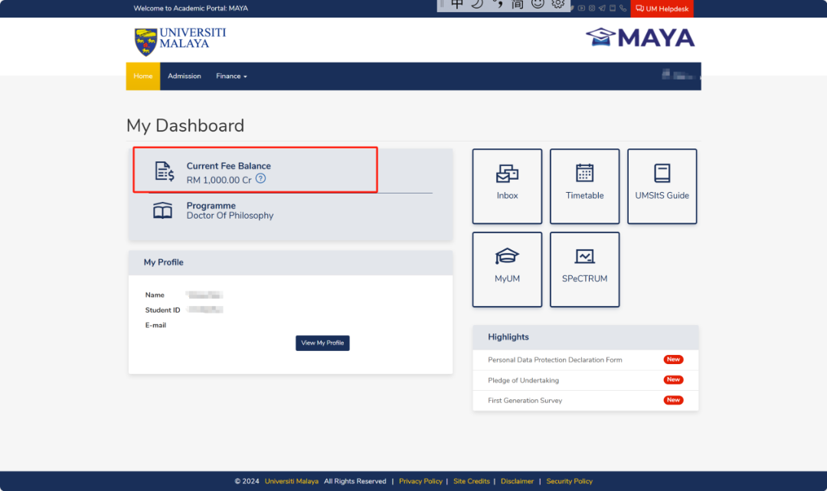Open the Timetable tile
The image size is (827, 491).
[584, 187]
